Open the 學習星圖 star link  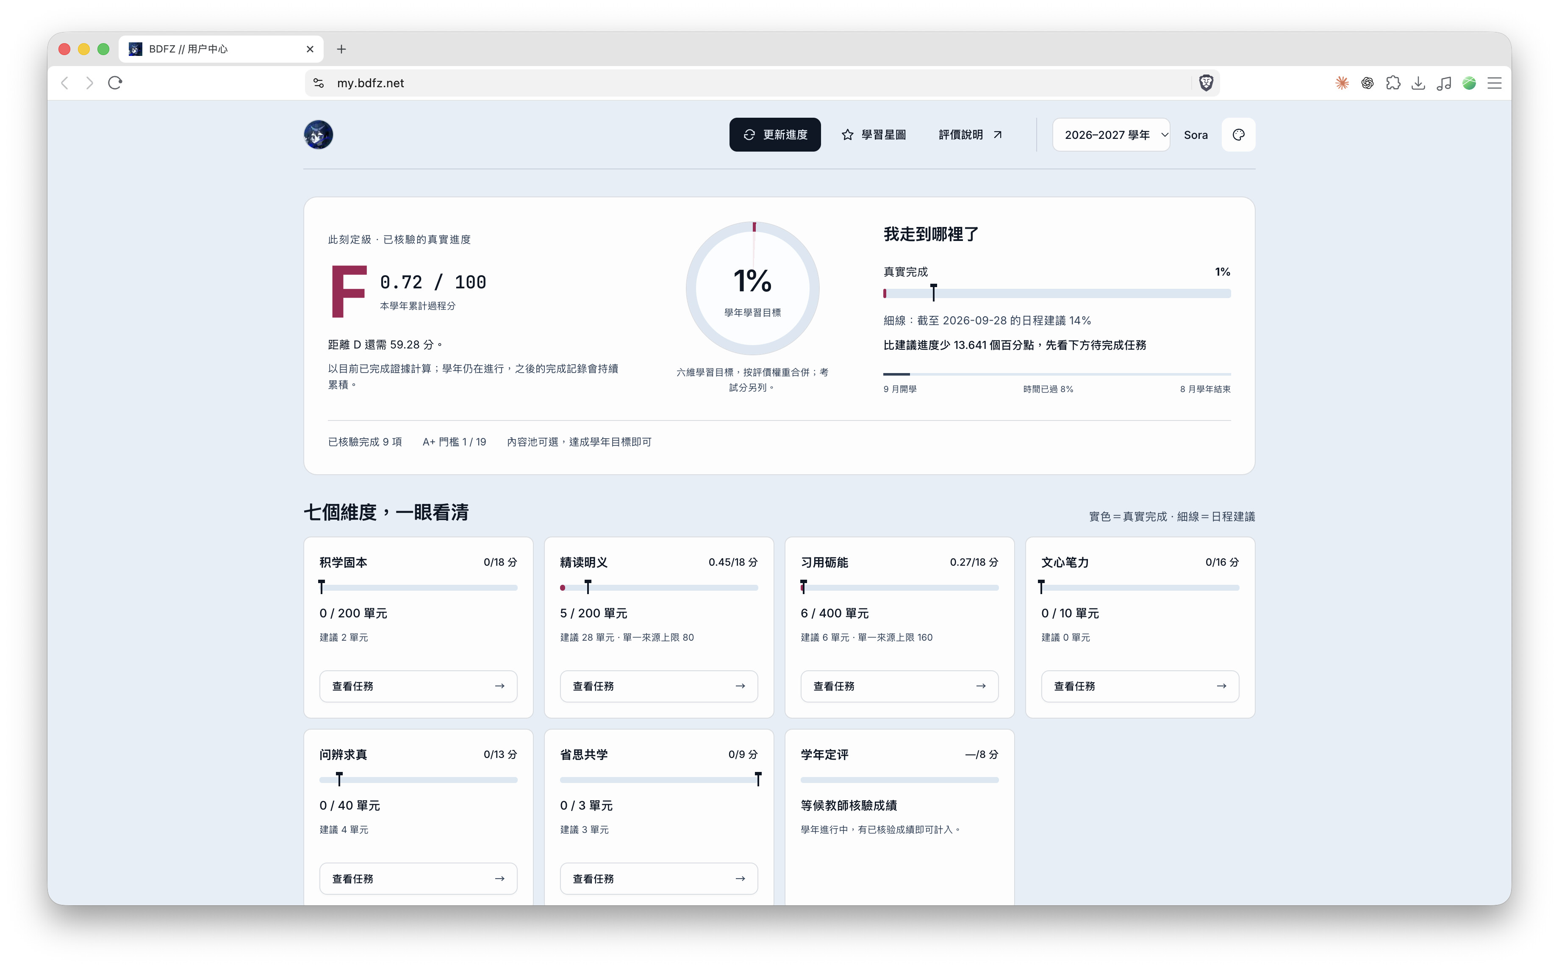point(874,135)
